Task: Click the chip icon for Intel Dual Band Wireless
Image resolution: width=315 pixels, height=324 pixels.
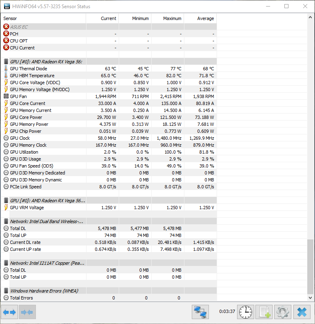Action: tap(6, 221)
